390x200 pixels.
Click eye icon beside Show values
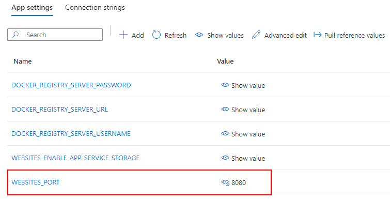[x=199, y=35]
